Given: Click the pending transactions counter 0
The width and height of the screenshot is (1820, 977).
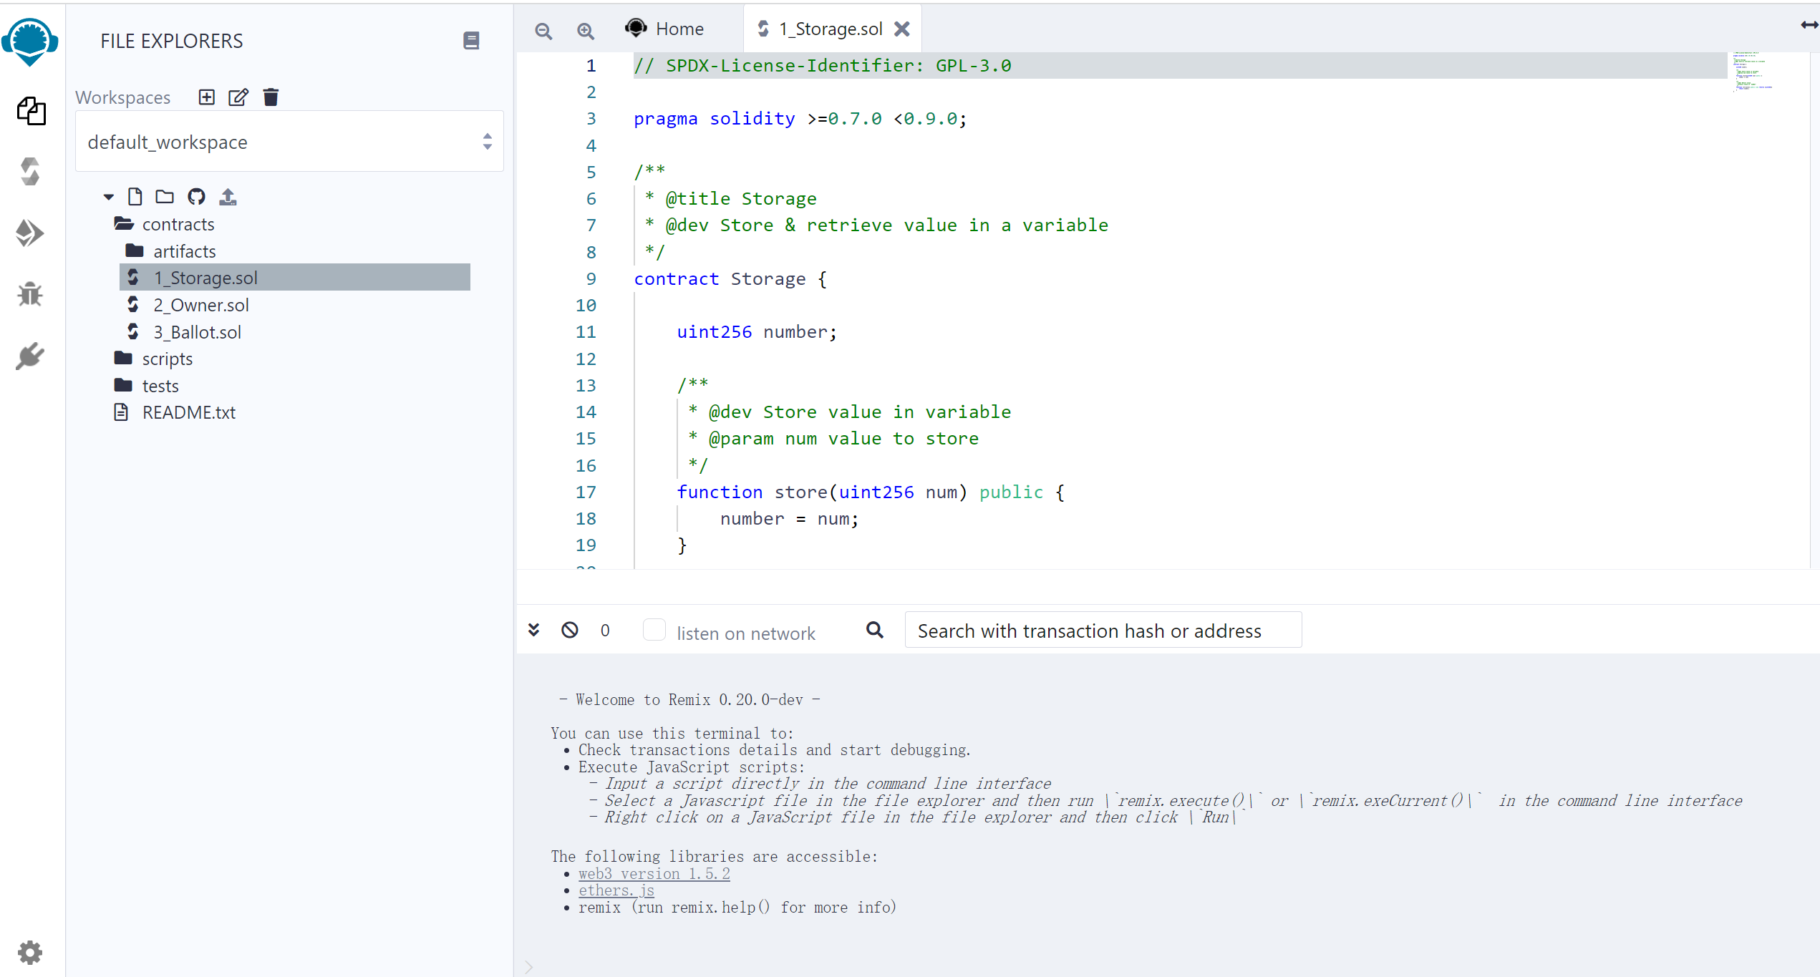Looking at the screenshot, I should click(x=605, y=630).
